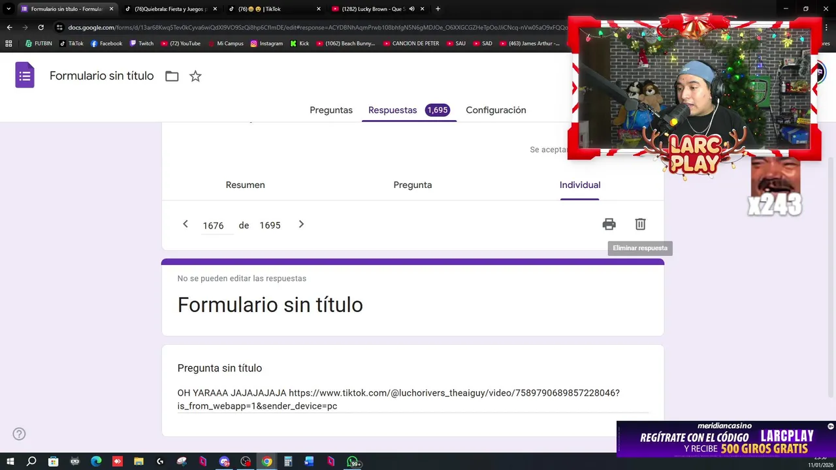
Task: Launch Microsoft Store from taskbar
Action: (x=53, y=462)
